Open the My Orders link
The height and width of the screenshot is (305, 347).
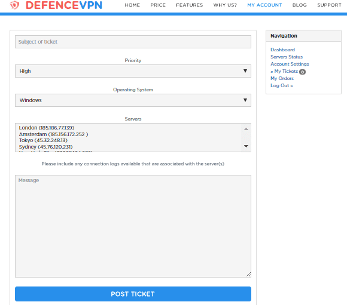(x=282, y=78)
